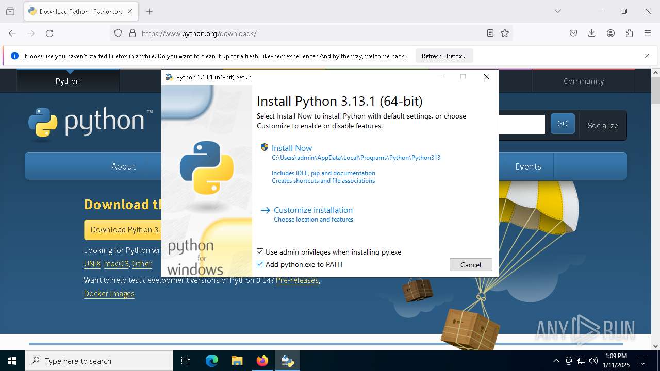The width and height of the screenshot is (660, 371).
Task: Click the python logo on website
Action: [91, 124]
